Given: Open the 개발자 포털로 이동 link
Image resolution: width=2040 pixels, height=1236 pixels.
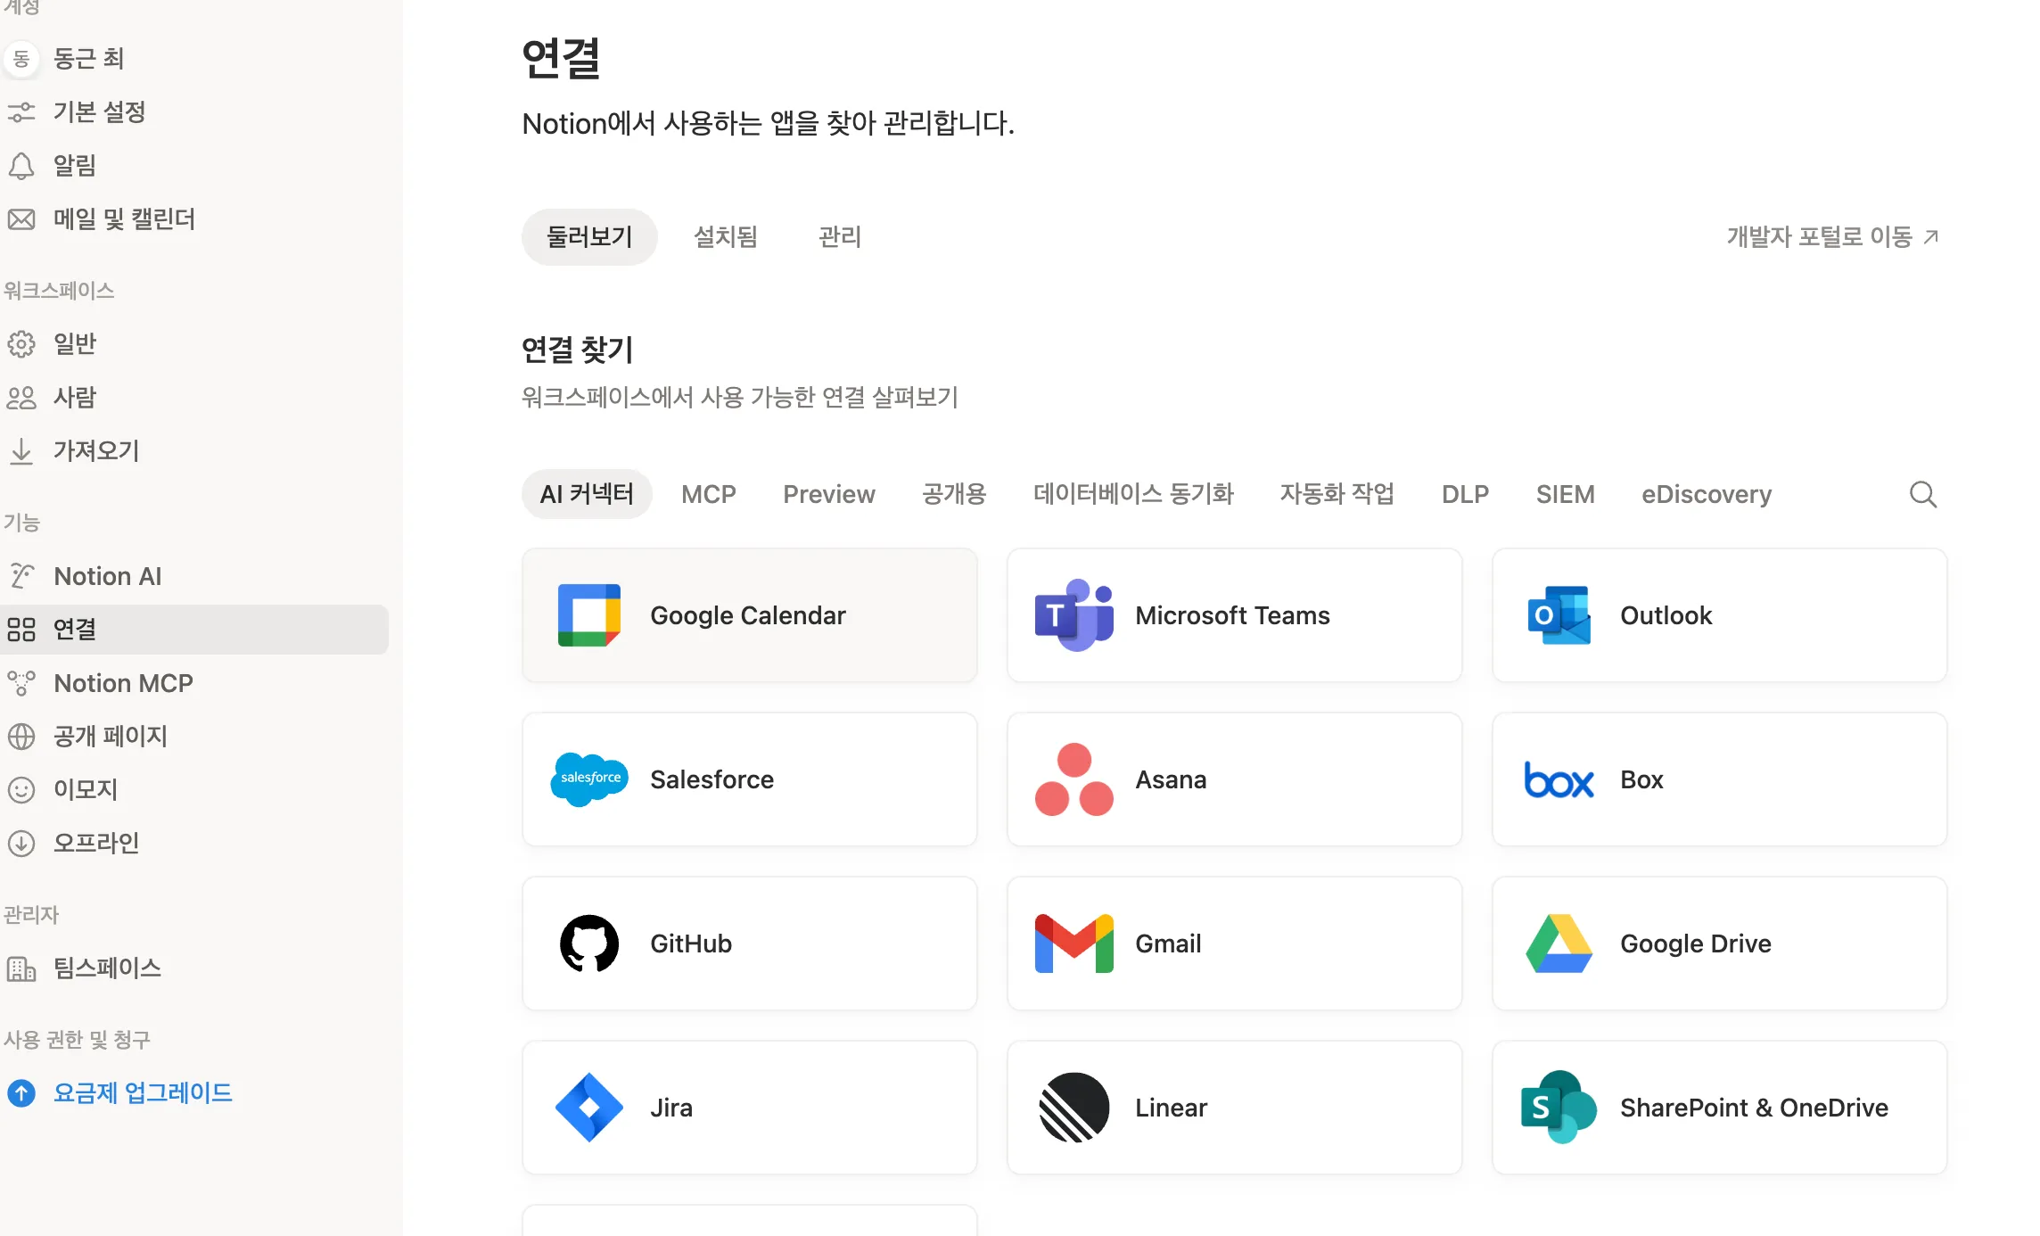Looking at the screenshot, I should [x=1833, y=236].
